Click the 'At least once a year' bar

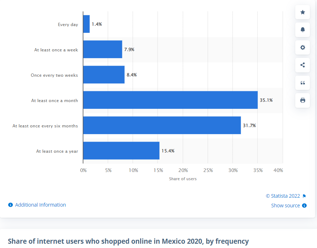[x=121, y=151]
